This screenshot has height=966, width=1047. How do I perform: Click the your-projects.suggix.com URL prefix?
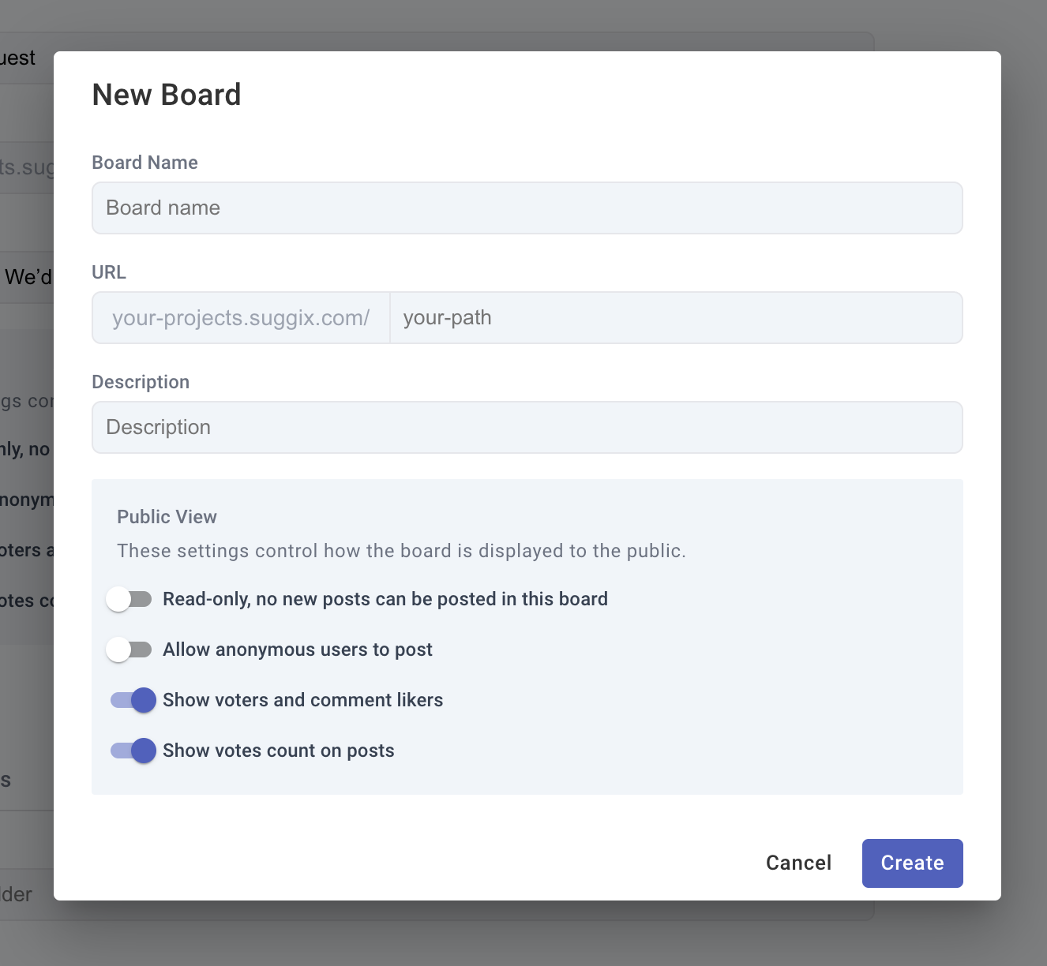240,317
